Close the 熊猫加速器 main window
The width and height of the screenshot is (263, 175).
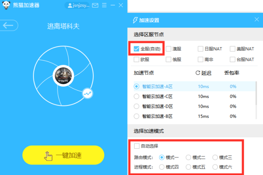tap(121, 5)
